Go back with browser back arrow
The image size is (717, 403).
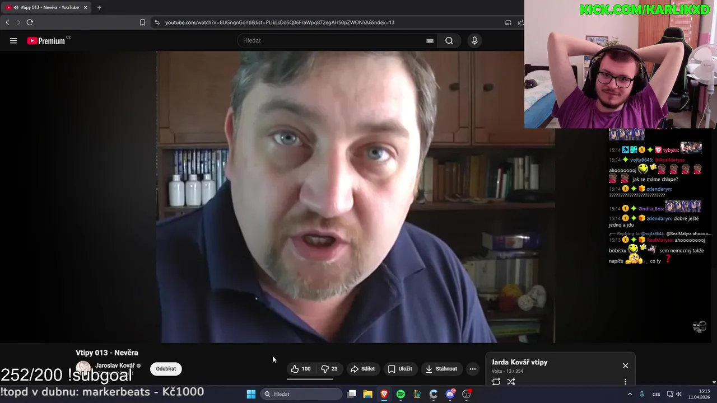[7, 22]
